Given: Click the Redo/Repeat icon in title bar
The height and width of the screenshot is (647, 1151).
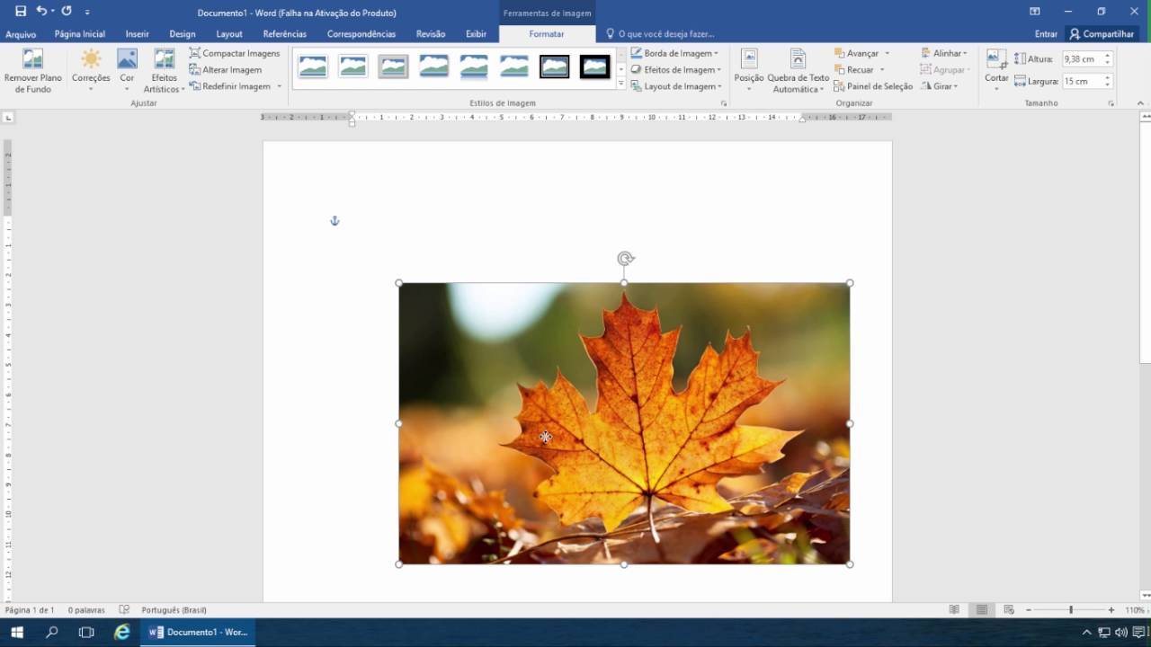Looking at the screenshot, I should [x=67, y=12].
